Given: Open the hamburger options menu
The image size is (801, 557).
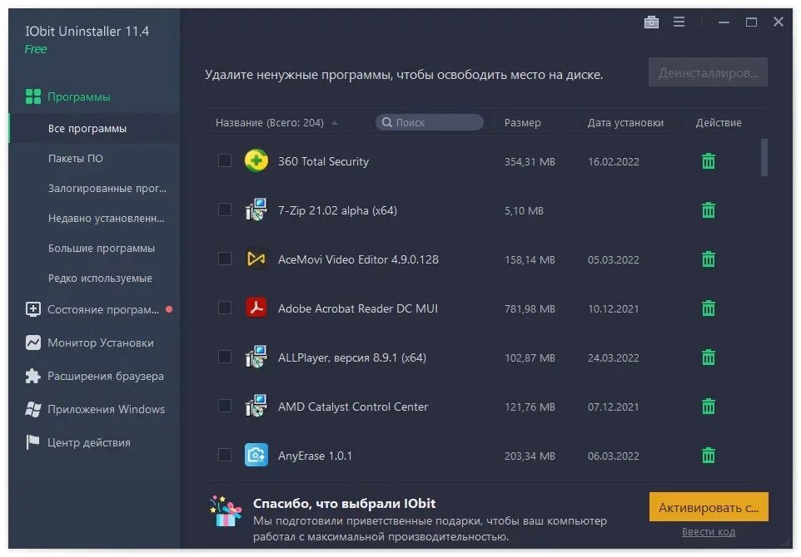Looking at the screenshot, I should tap(679, 22).
